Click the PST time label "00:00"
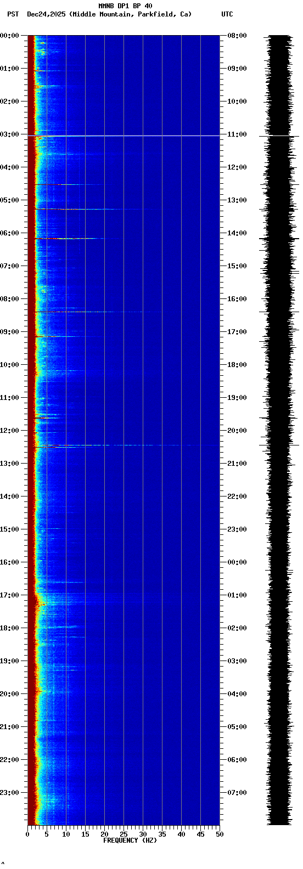Screen dimensions: 303x869 (9, 35)
